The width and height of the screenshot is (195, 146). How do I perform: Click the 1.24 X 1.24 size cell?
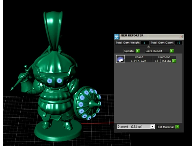point(139,61)
